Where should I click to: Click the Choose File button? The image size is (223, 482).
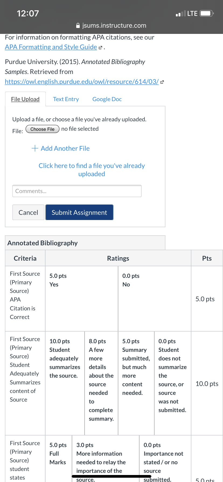tap(43, 129)
